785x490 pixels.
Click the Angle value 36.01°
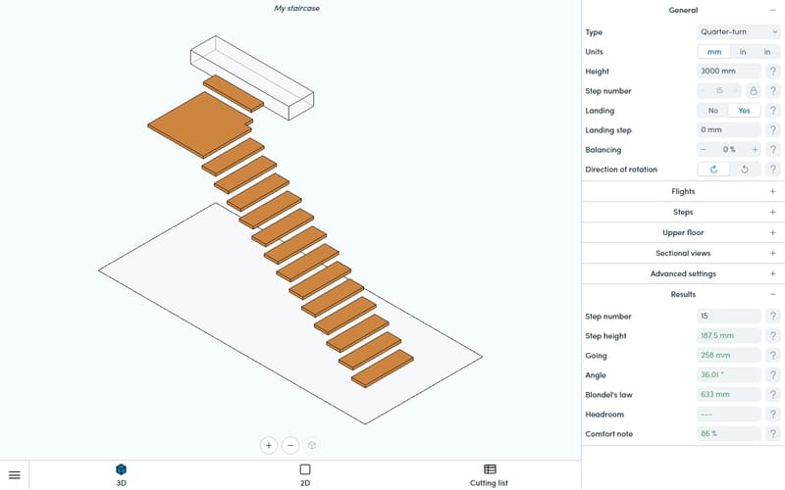728,374
